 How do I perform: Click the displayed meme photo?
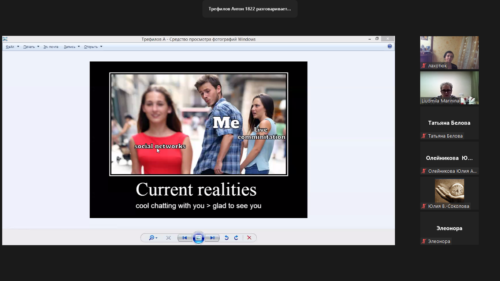point(198,140)
